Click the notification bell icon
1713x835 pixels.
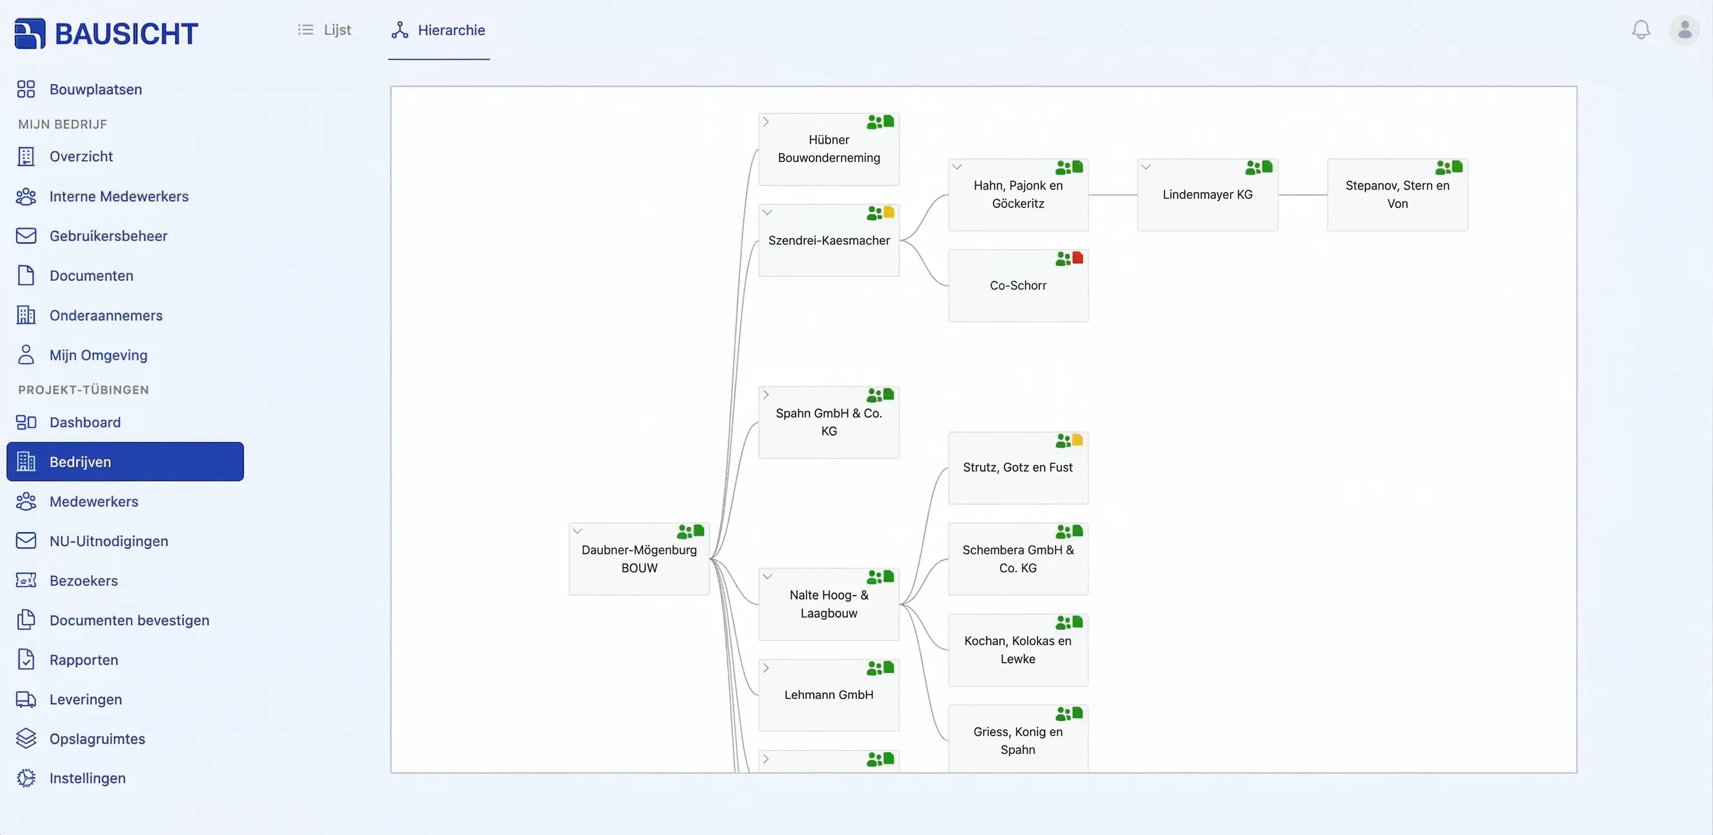(x=1640, y=30)
